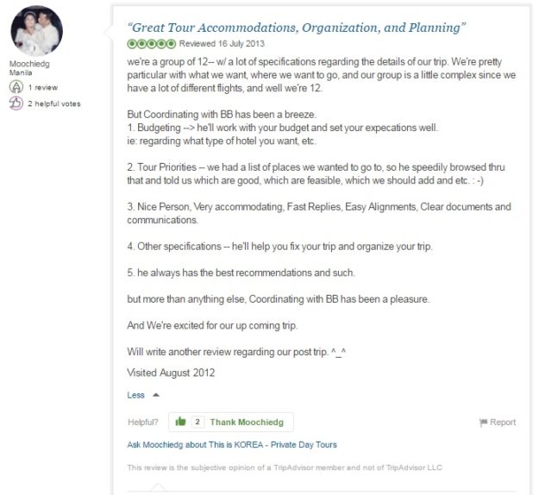Click the five green rating bubbles
This screenshot has width=539, height=495.
(x=151, y=44)
